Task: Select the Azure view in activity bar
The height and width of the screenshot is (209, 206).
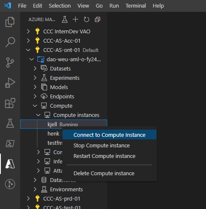Action: coord(10,164)
